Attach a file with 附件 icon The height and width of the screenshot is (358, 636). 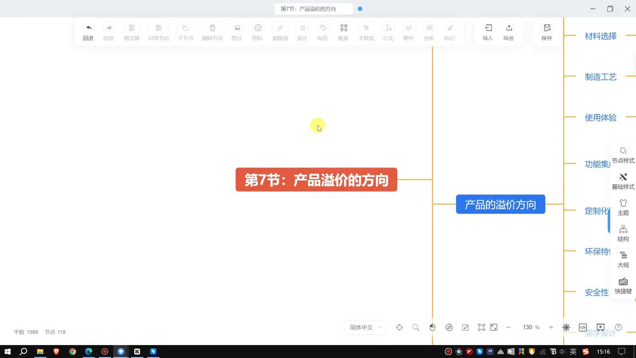tap(408, 28)
